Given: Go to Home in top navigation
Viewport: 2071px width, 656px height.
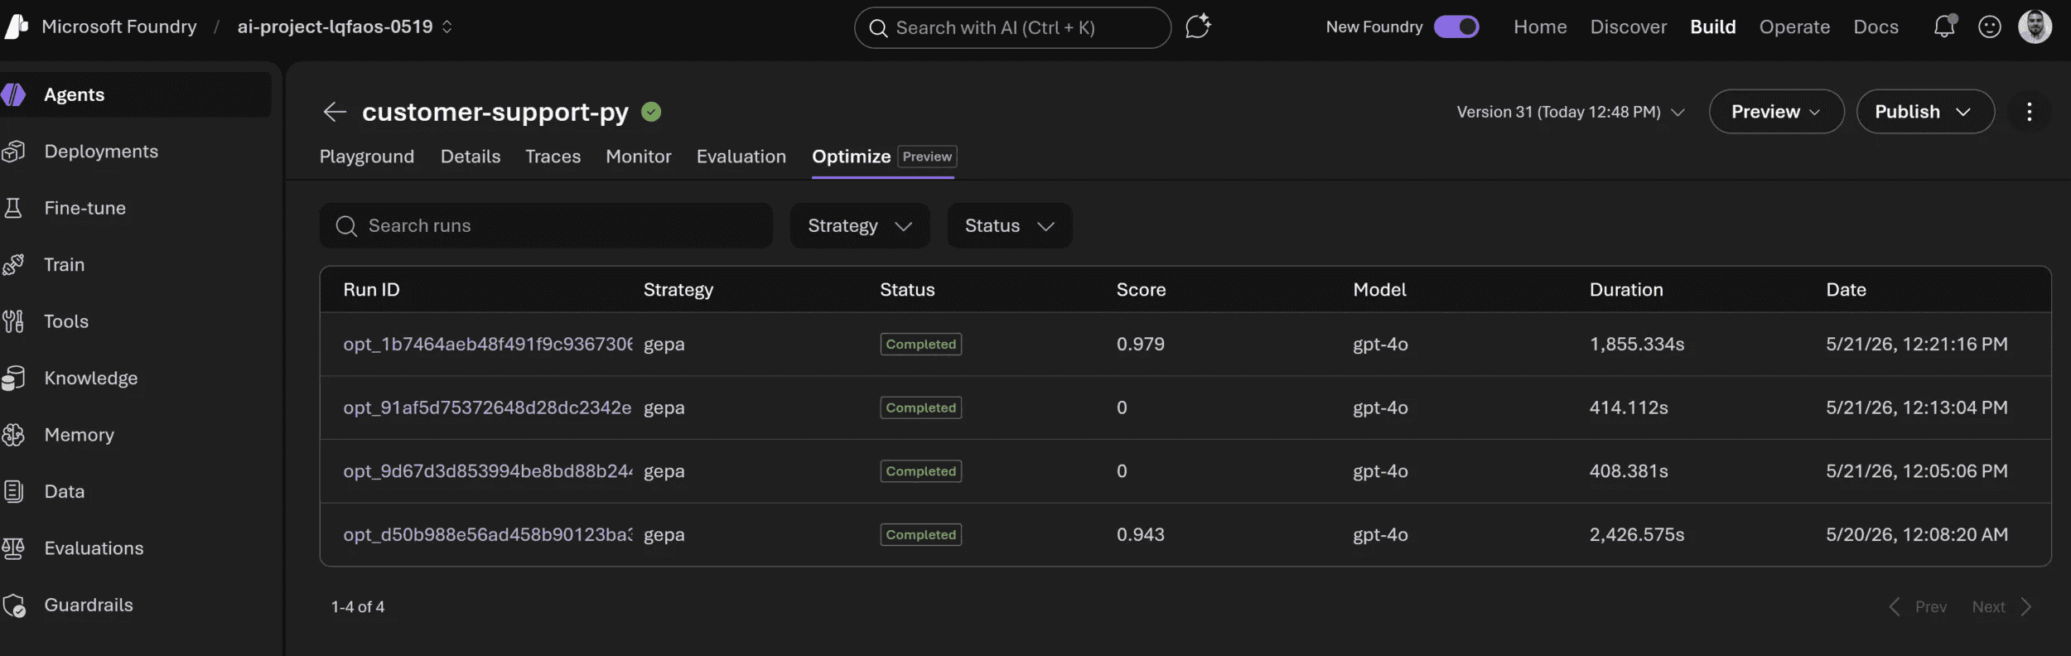Looking at the screenshot, I should click(x=1540, y=27).
